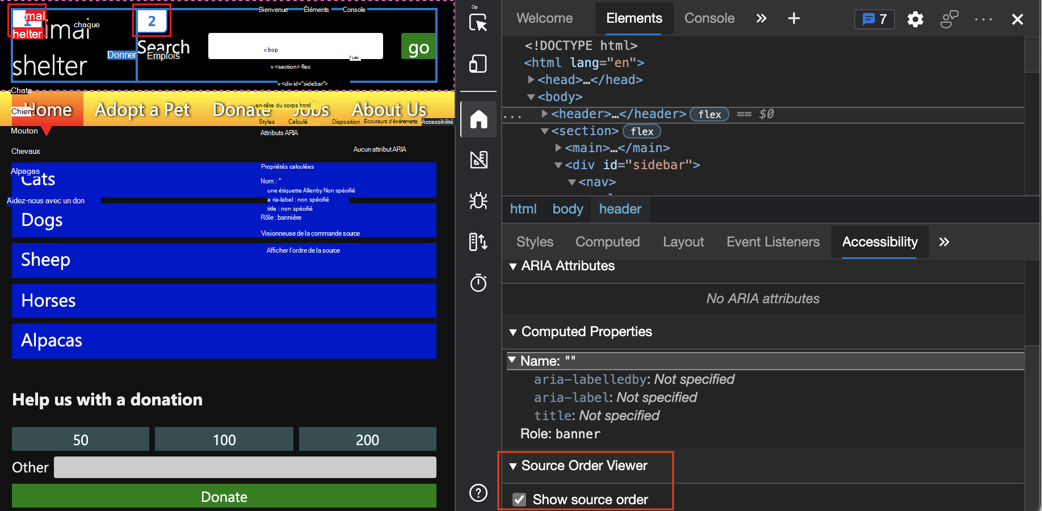Add a new tool with the plus icon

(793, 19)
